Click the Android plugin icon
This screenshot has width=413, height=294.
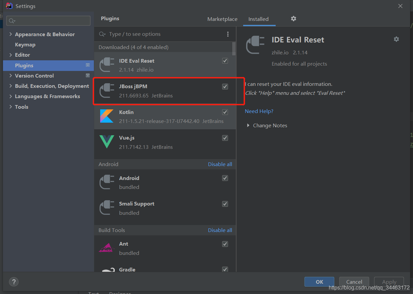click(107, 182)
